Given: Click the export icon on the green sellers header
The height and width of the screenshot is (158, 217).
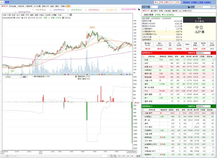Looking at the screenshot, I should 212,106.
